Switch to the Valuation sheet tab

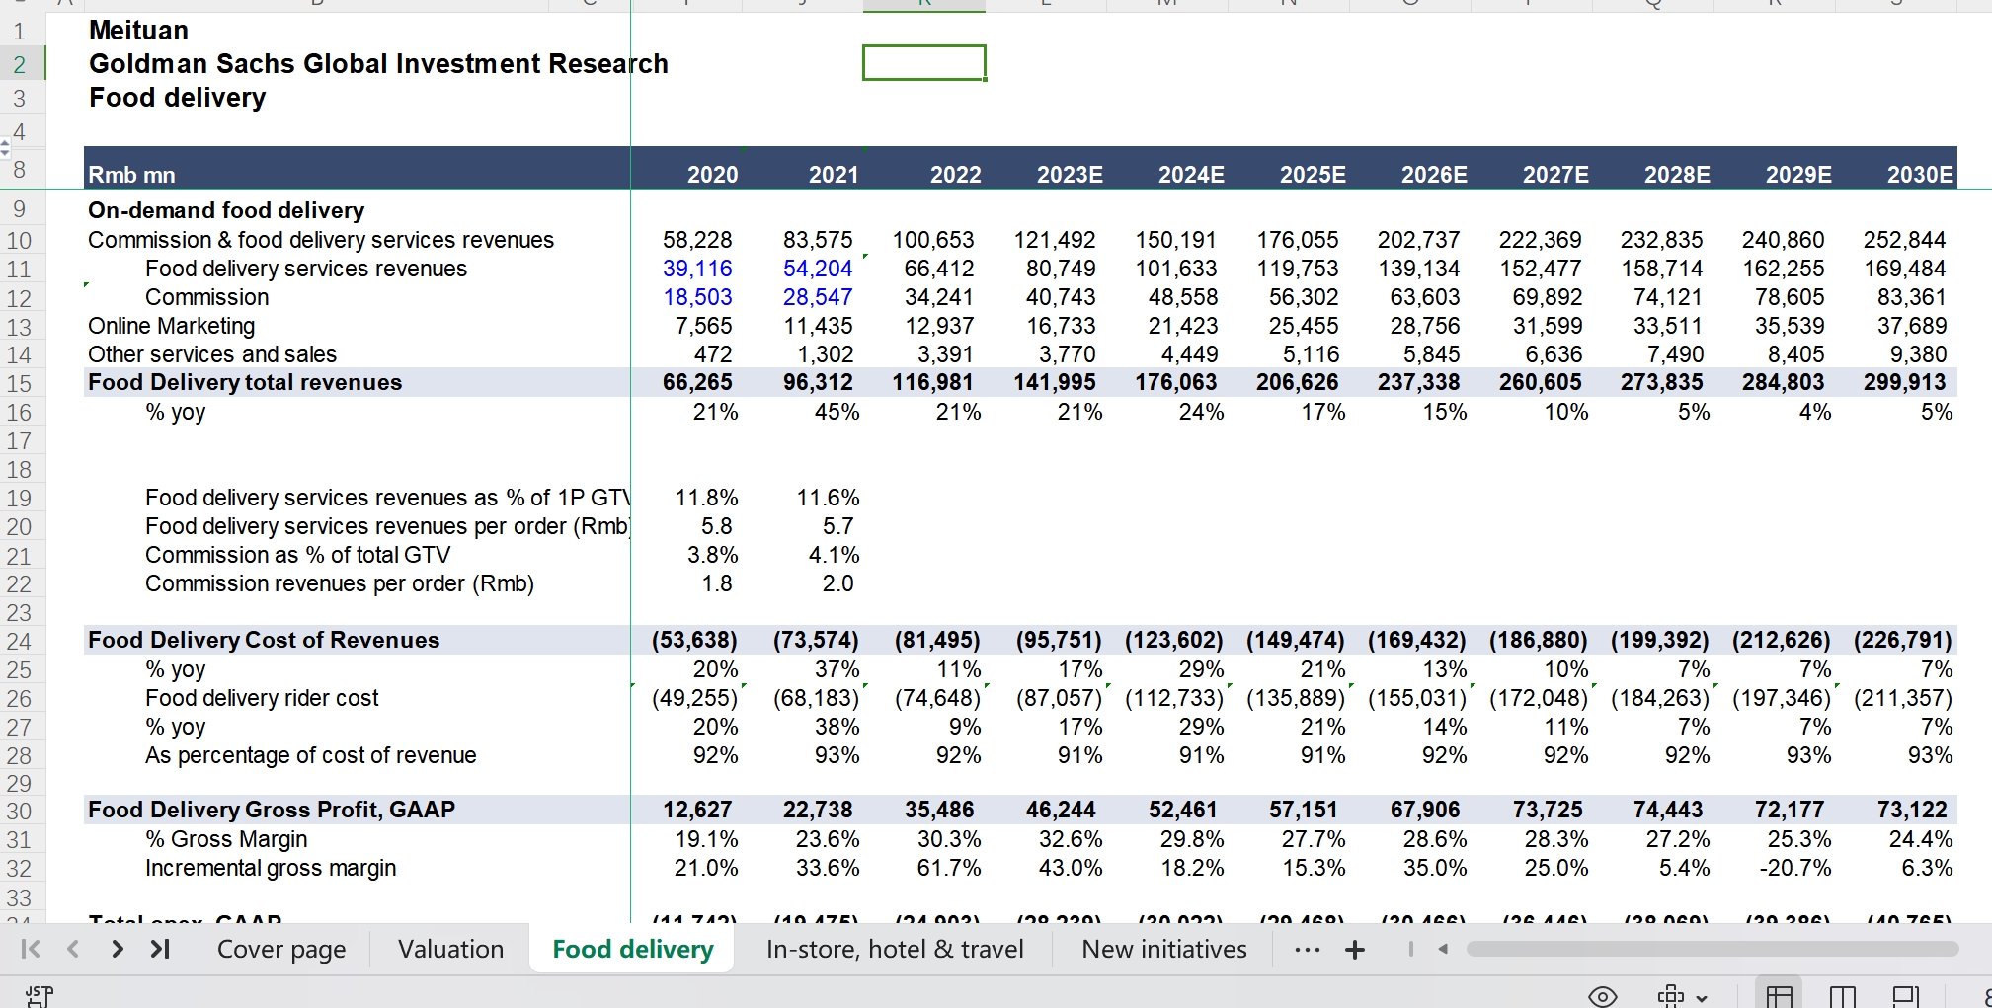point(450,950)
